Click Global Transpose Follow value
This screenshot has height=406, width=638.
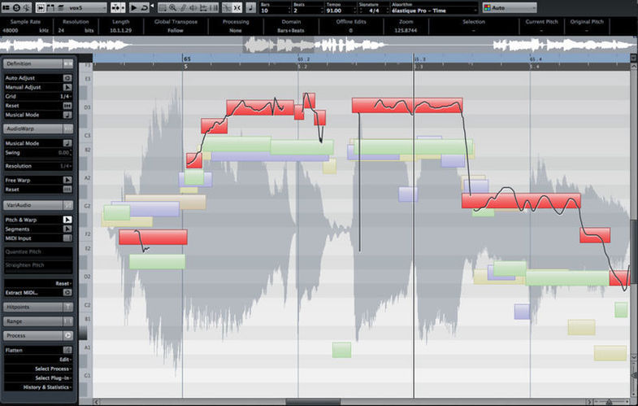coord(176,31)
